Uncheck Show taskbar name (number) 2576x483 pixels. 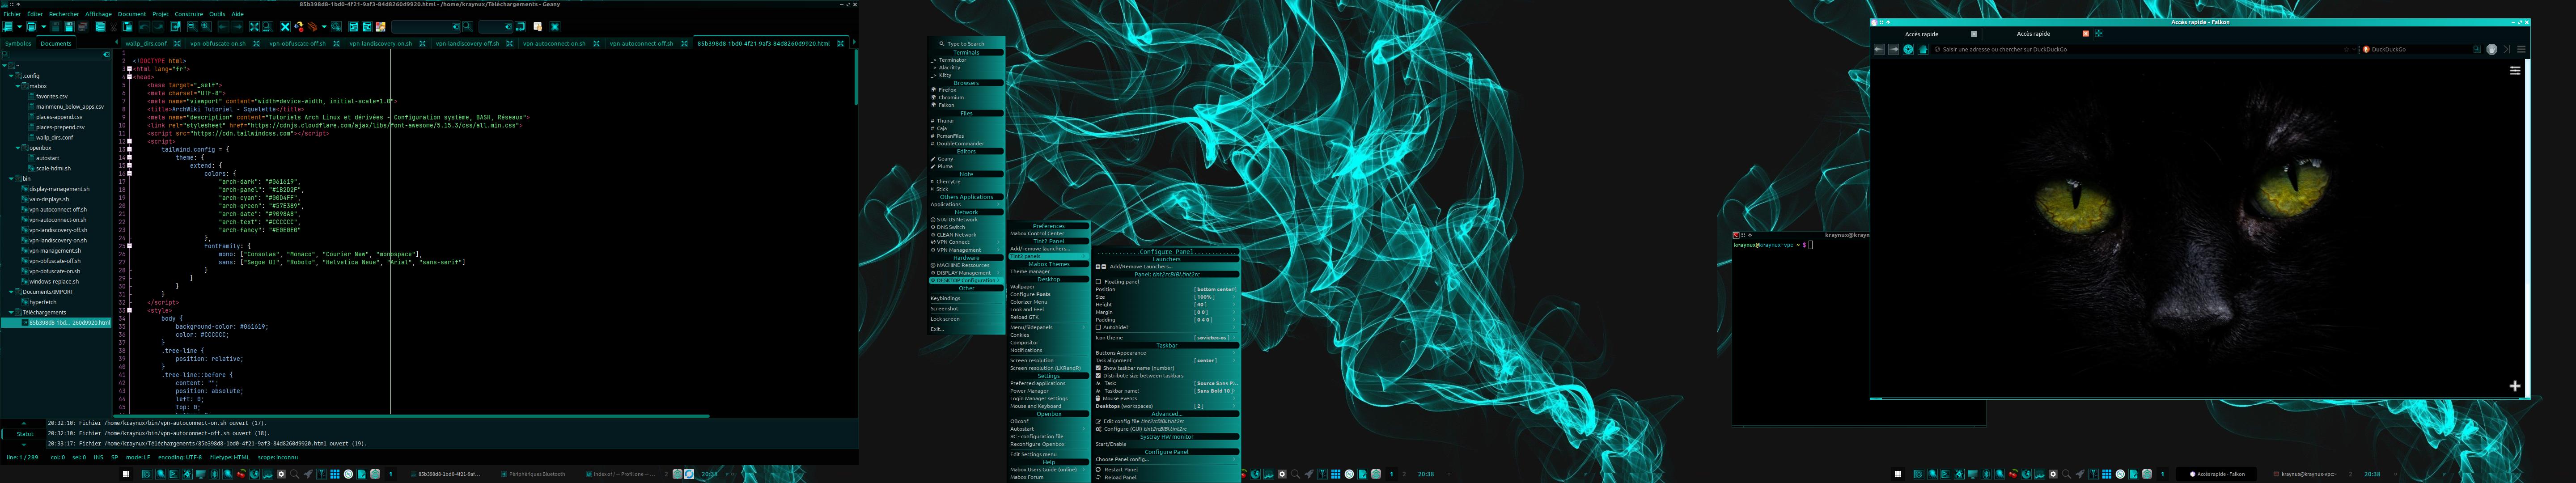1098,368
